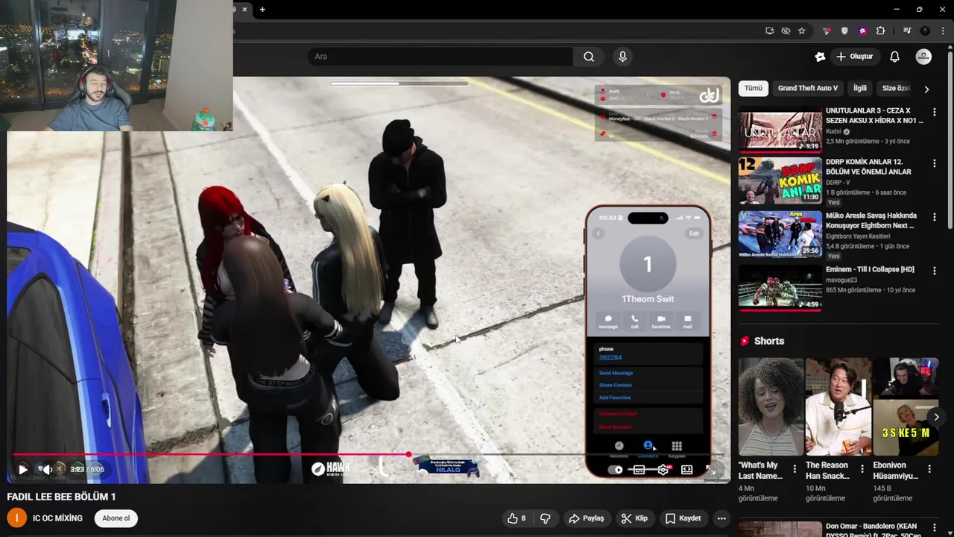The image size is (954, 537).
Task: Click the magnifier search button
Action: click(x=589, y=57)
